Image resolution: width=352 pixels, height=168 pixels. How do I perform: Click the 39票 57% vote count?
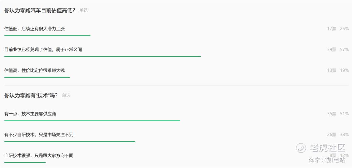[x=338, y=49]
